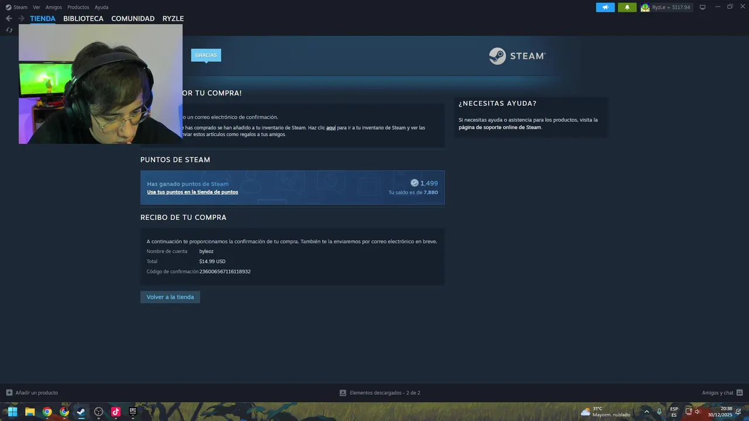Image resolution: width=749 pixels, height=421 pixels.
Task: Click Usa tus puntos en la tienda de puntos
Action: pos(193,192)
